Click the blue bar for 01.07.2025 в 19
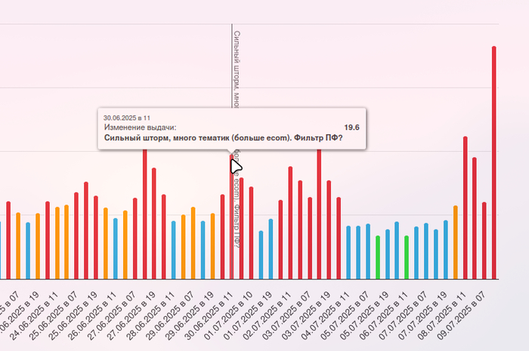 271,248
